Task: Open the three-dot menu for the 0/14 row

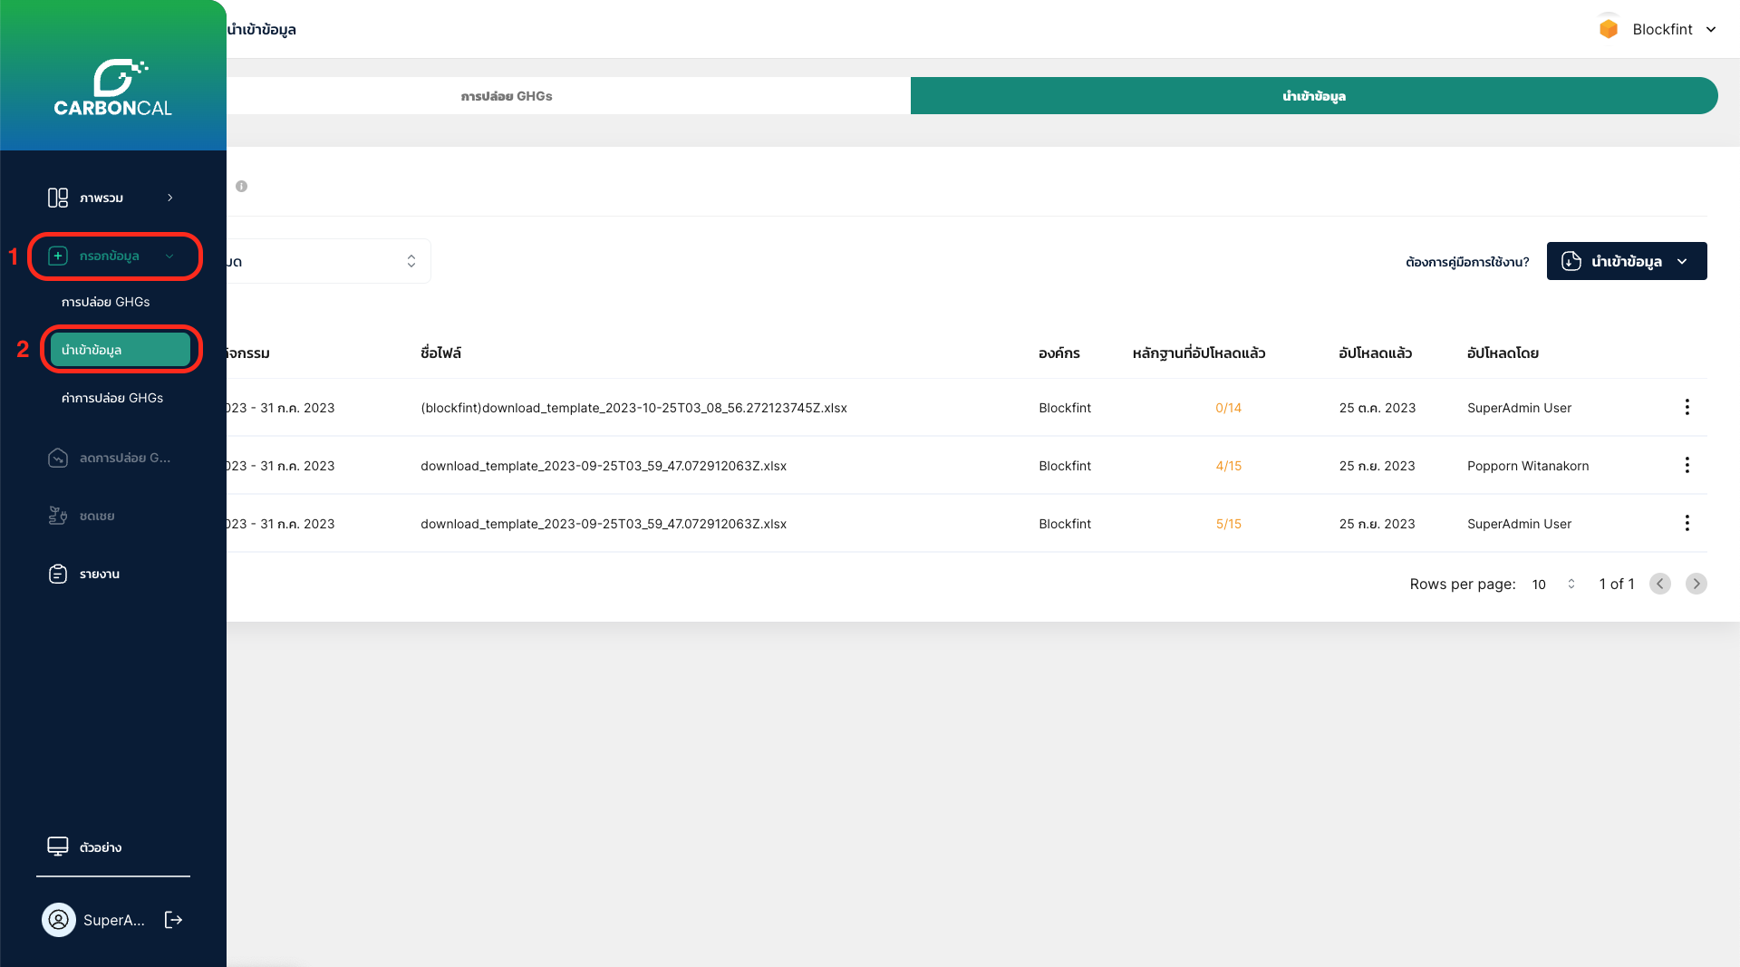Action: pyautogui.click(x=1687, y=407)
